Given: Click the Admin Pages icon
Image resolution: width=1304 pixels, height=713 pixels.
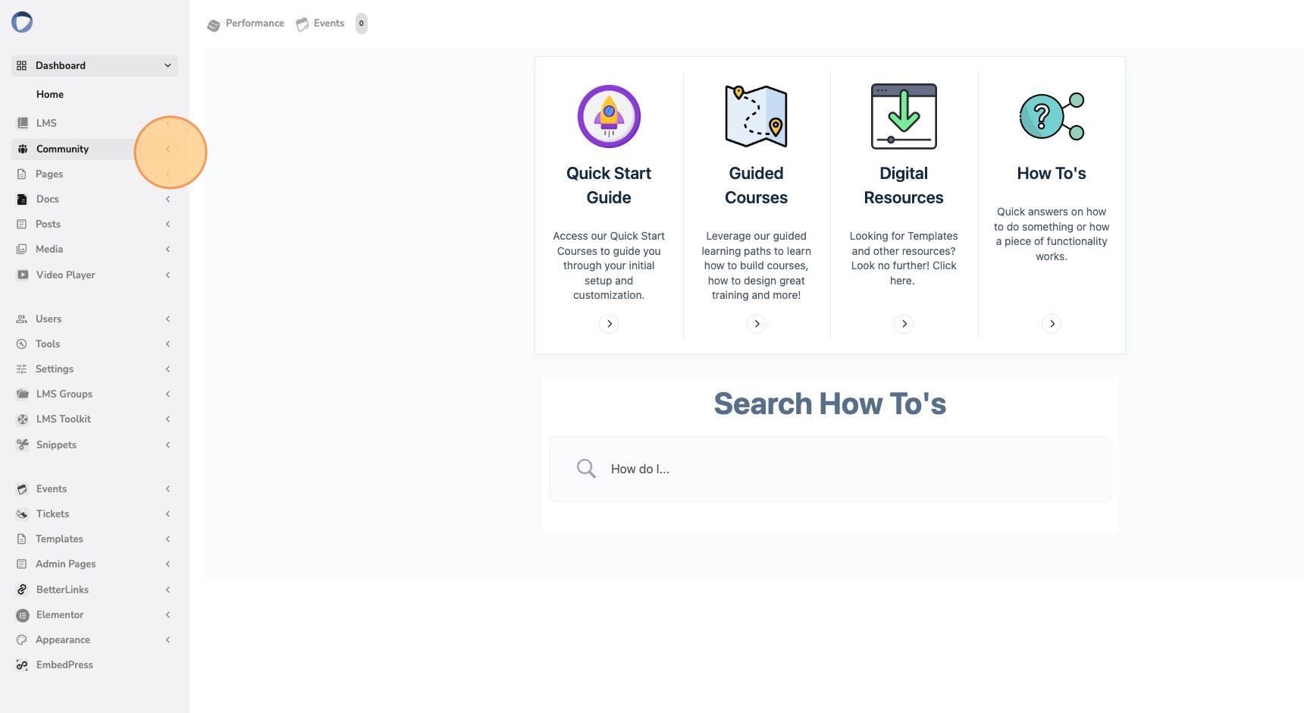Looking at the screenshot, I should 22,564.
